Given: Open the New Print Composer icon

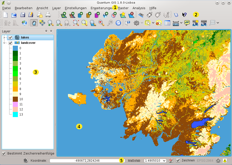Looking at the screenshot, I should coord(40,15).
